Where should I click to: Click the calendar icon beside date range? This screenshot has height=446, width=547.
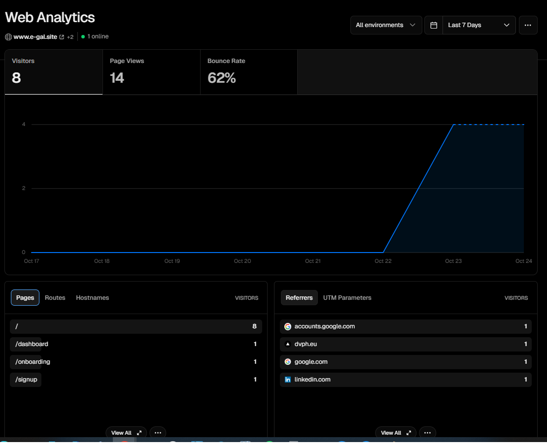(x=434, y=25)
